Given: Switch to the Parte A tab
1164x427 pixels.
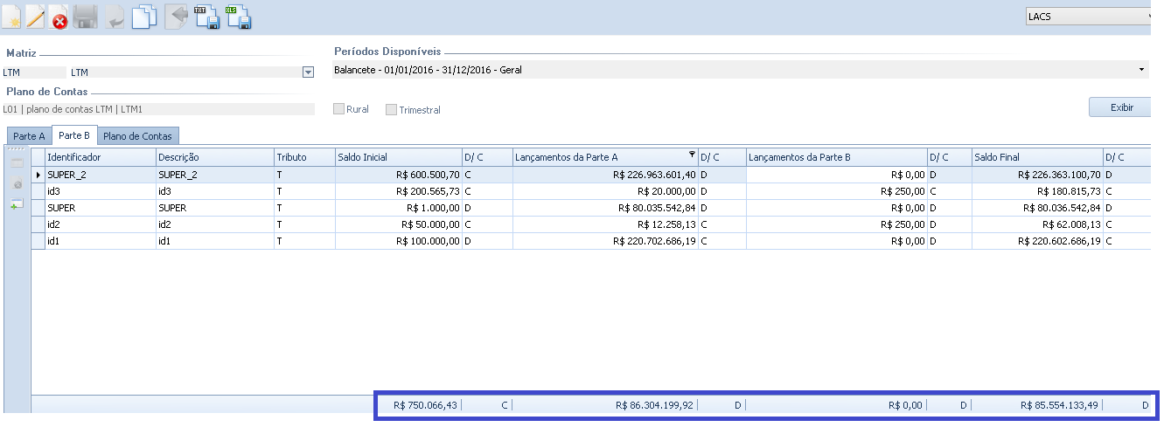Looking at the screenshot, I should (29, 136).
